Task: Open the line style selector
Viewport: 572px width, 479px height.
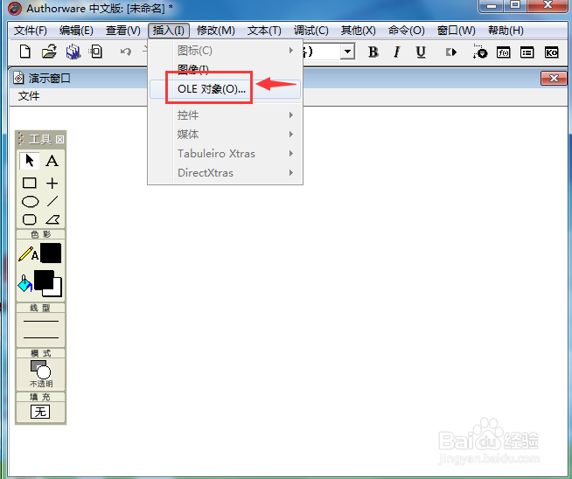Action: [x=41, y=330]
